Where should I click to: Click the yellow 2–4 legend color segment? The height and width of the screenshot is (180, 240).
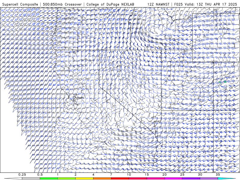84,178
